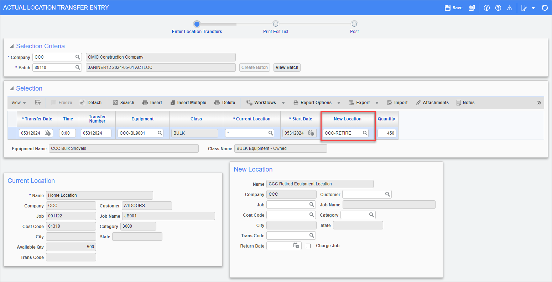Expand the Report Options dropdown arrow

pos(339,103)
